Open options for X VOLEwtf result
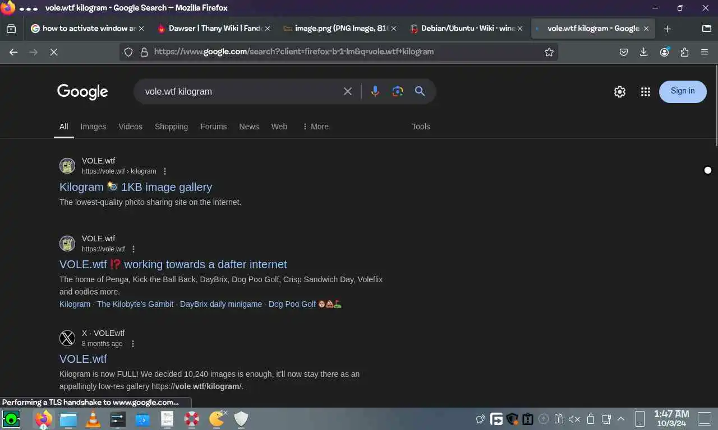 coord(132,344)
